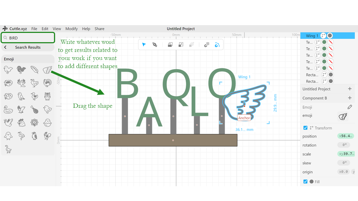Pick the wing emoji in search results
Viewport: 358px width, 201px height.
(x=48, y=70)
